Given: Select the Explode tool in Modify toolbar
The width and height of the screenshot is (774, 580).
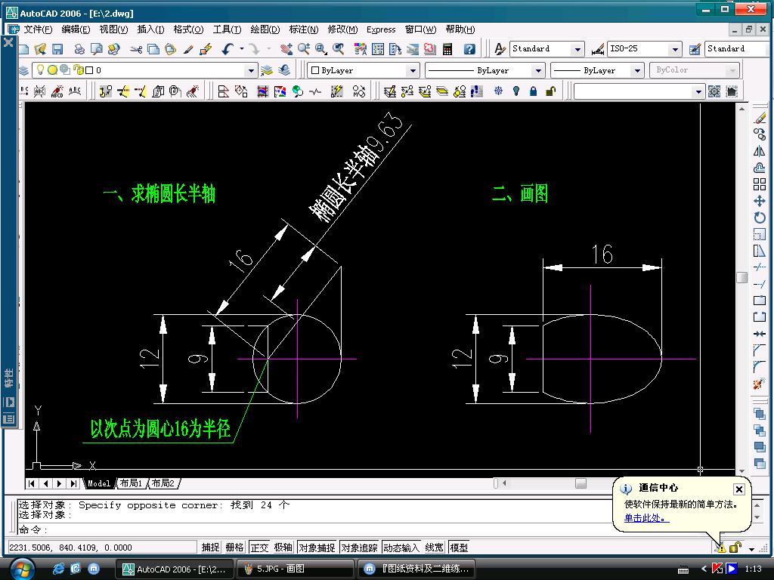Looking at the screenshot, I should point(760,383).
